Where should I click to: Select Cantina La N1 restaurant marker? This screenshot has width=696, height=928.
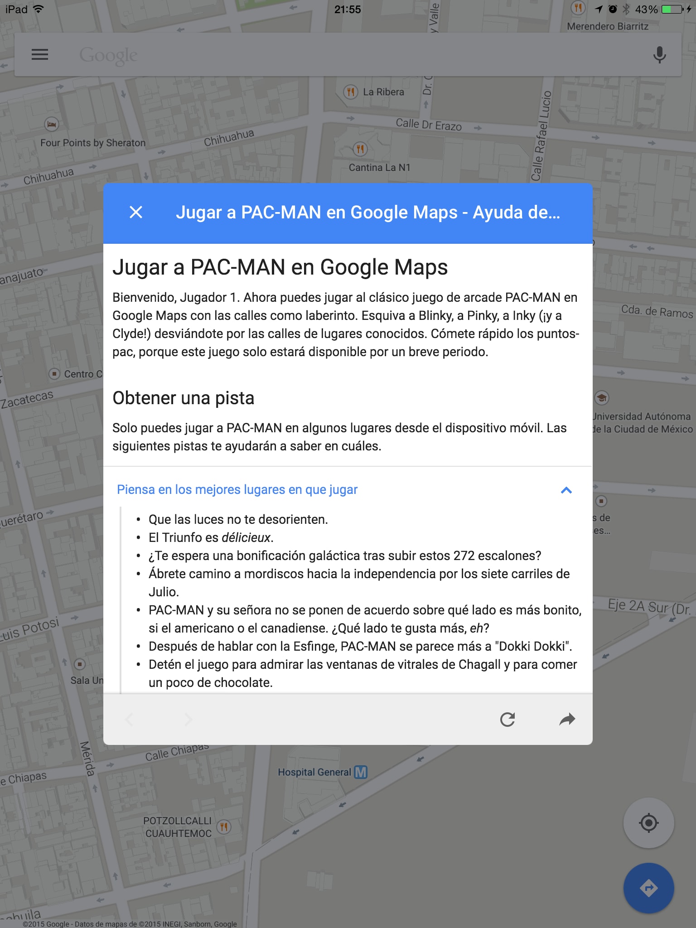(x=360, y=149)
